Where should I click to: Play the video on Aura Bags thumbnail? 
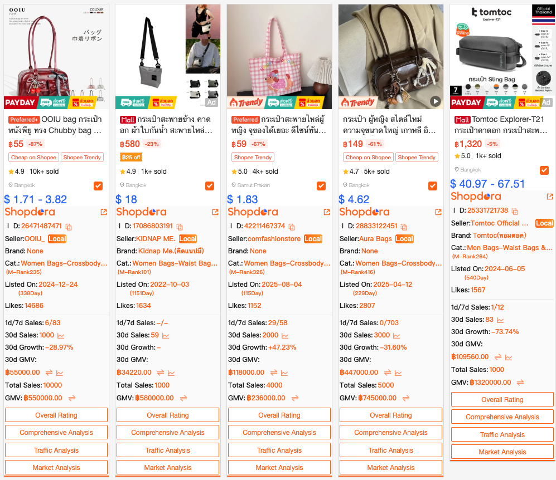tap(436, 101)
